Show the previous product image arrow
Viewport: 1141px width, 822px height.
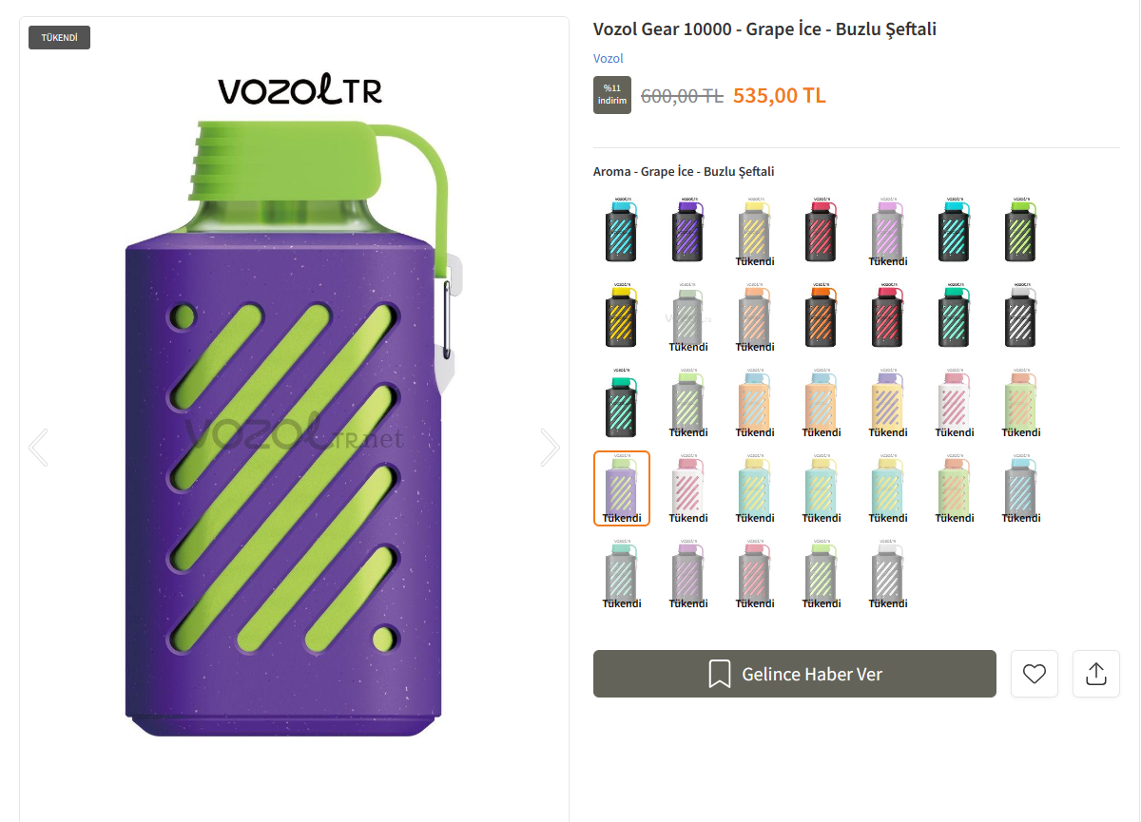tap(38, 448)
